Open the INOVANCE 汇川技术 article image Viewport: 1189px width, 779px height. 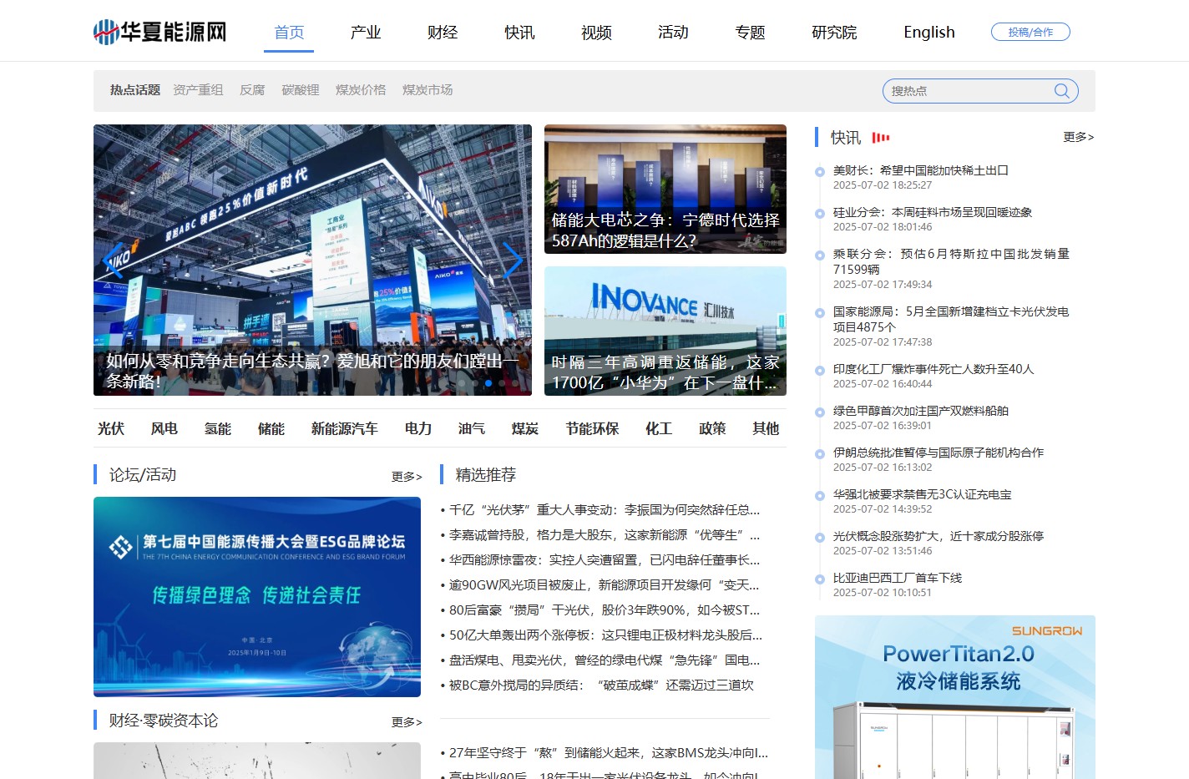tap(665, 331)
